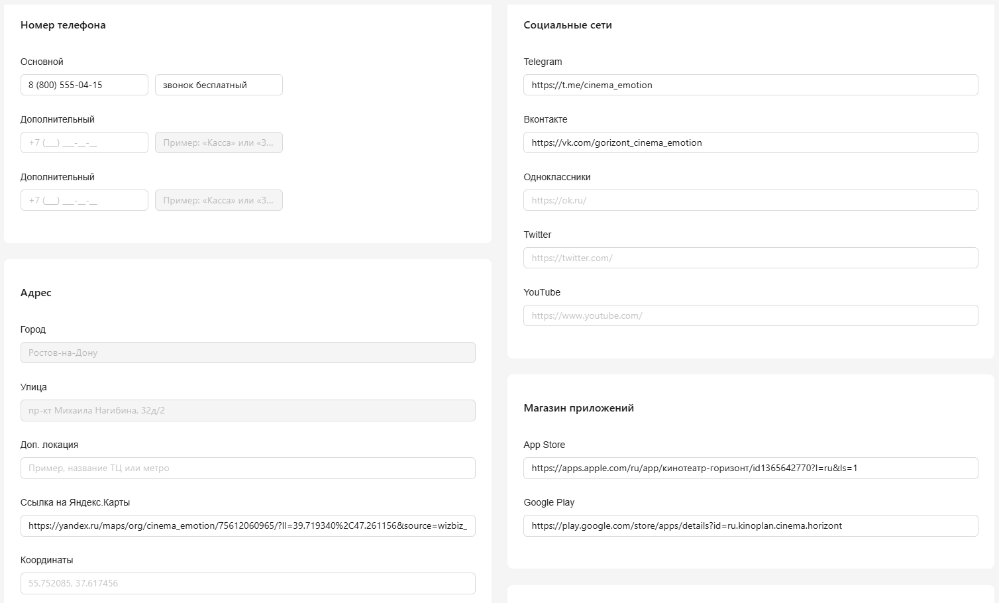This screenshot has height=603, width=999.
Task: Click the Магазин приложений section heading
Action: (578, 408)
